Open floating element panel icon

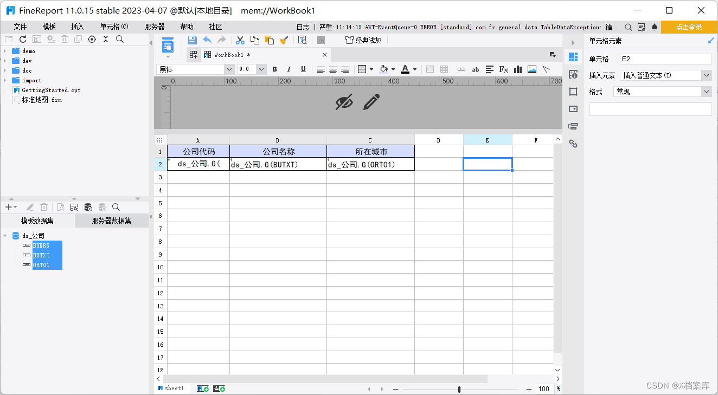tap(573, 92)
